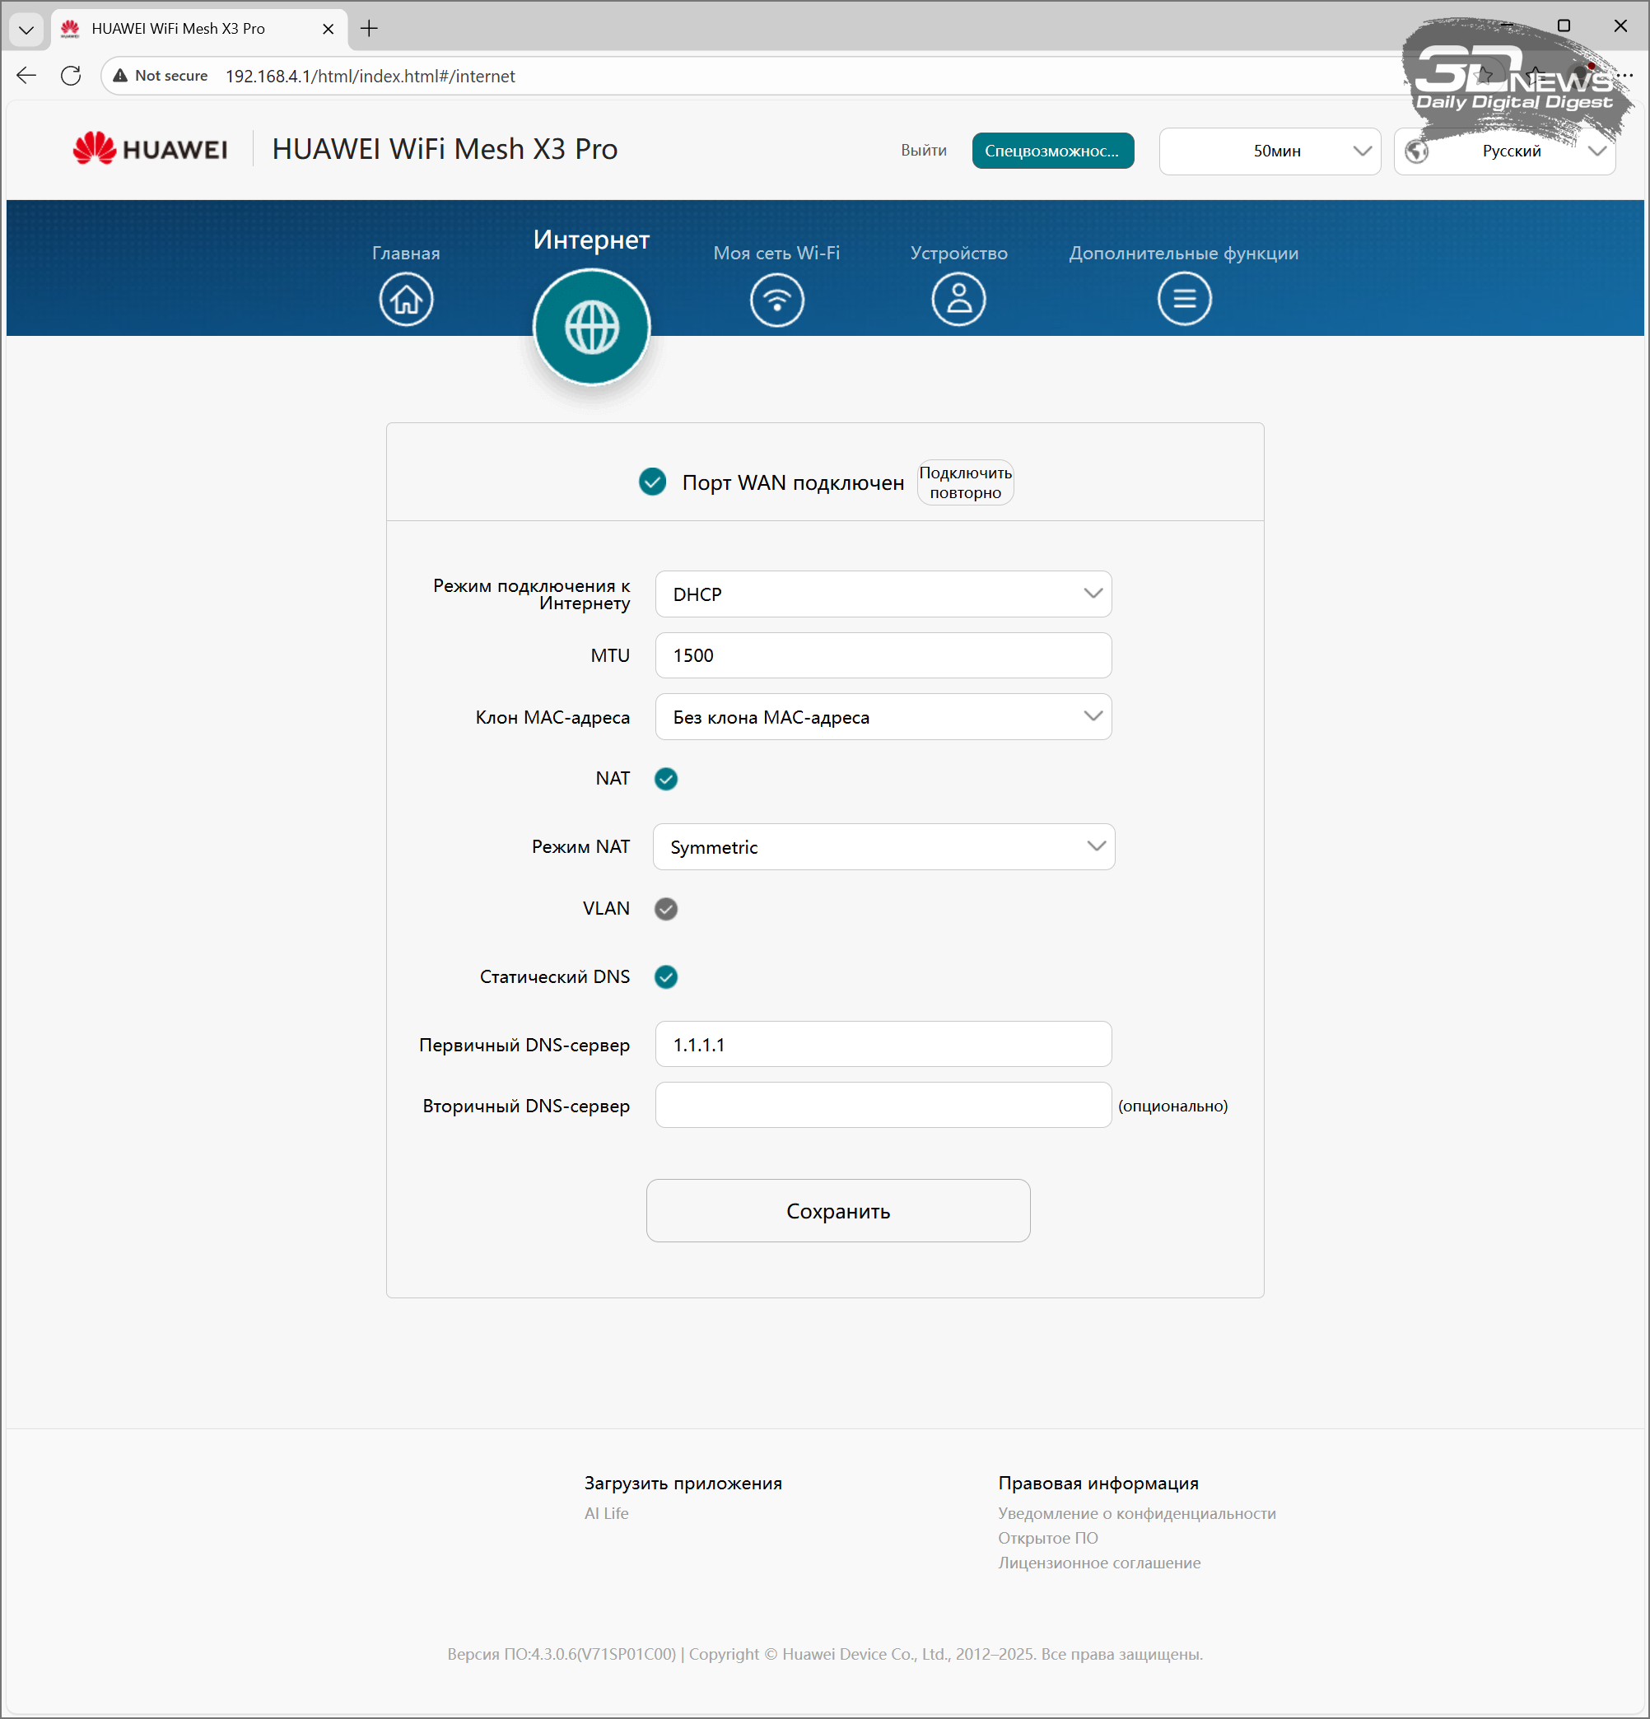This screenshot has height=1719, width=1650.
Task: Expand the Symmetric NAT mode dropdown
Action: point(883,847)
